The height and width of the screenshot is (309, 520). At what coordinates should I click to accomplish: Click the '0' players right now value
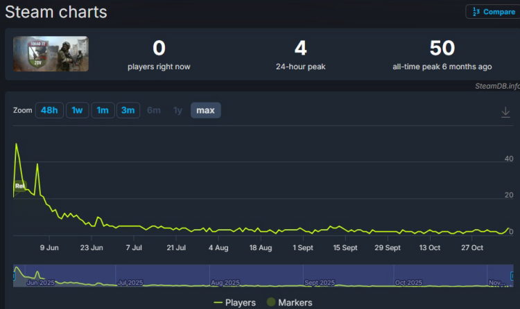159,48
